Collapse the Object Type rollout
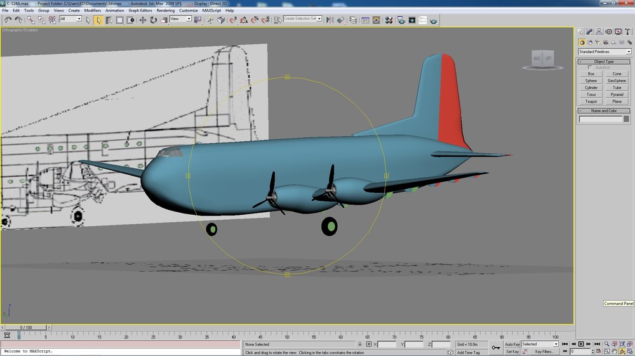 (604, 61)
